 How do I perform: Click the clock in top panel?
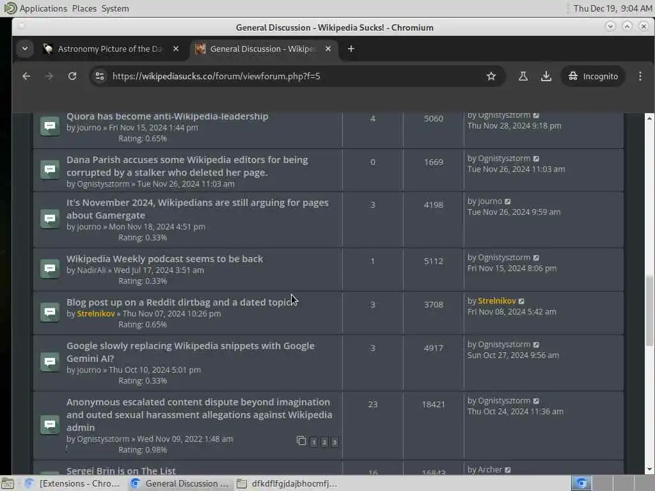pos(612,8)
